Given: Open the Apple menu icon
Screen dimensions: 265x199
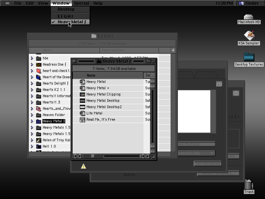Looking at the screenshot, I should pos(7,3).
